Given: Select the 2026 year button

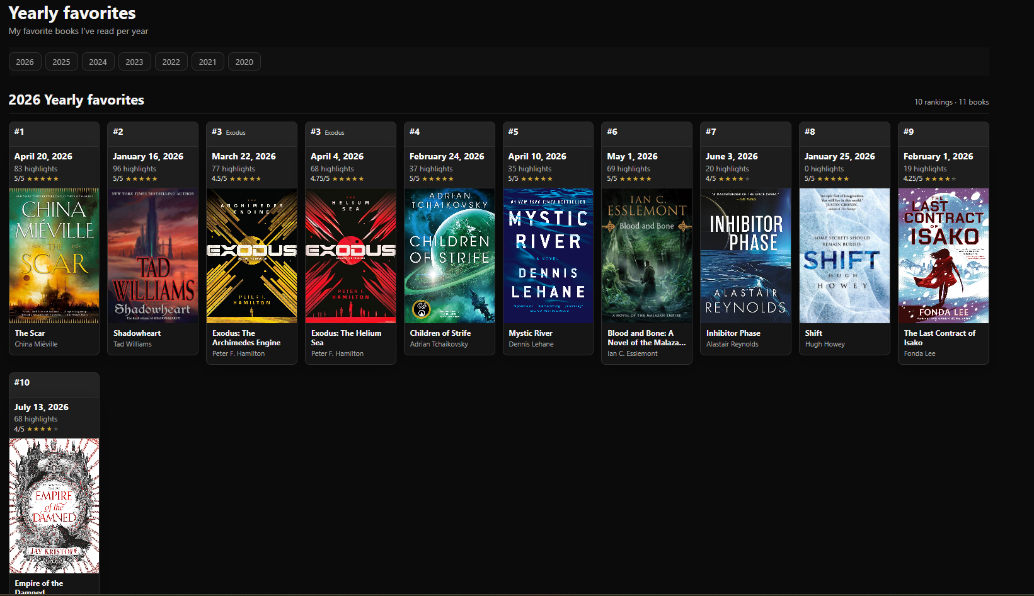Looking at the screenshot, I should coord(25,62).
